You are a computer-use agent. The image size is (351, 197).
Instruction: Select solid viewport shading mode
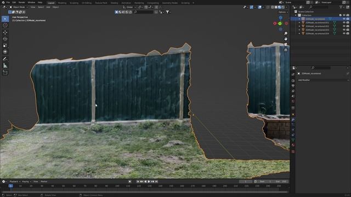point(276,7)
